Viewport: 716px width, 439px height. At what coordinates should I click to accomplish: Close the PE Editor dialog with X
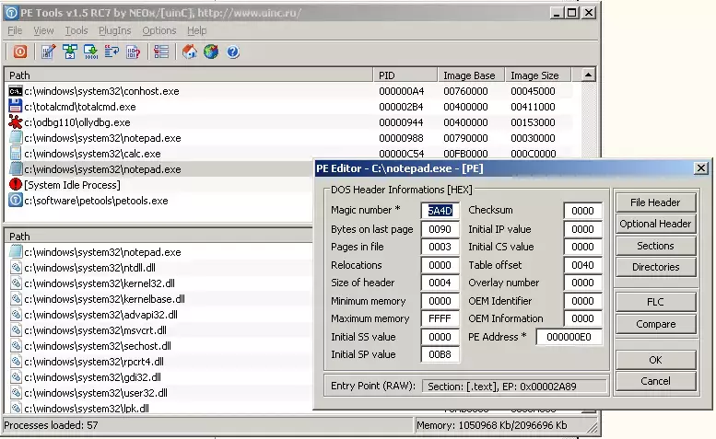pos(701,168)
